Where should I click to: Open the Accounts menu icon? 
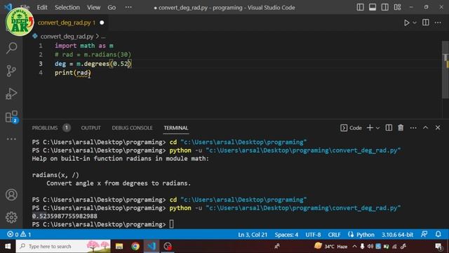pos(11,195)
